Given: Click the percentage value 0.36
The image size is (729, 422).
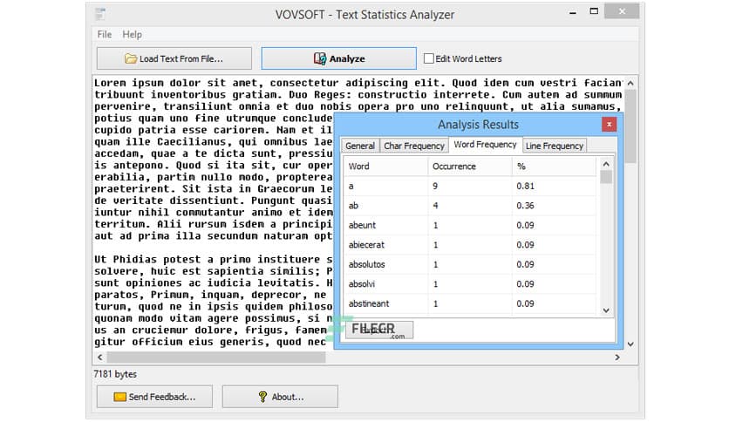Looking at the screenshot, I should [525, 206].
